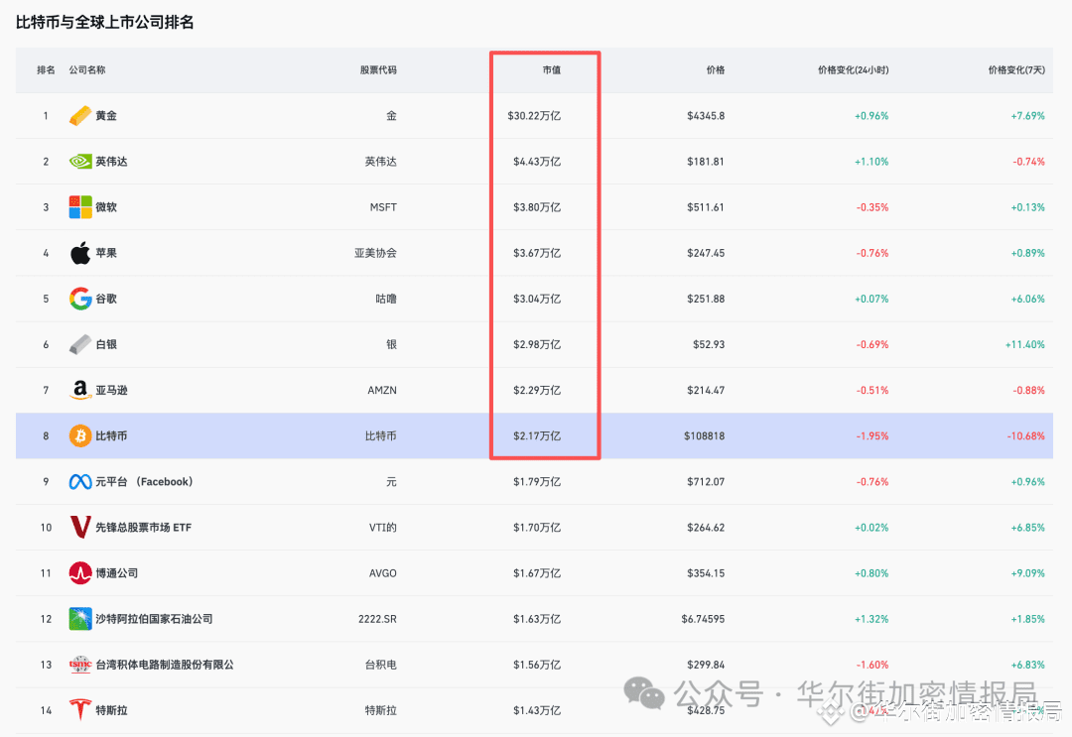This screenshot has height=737, width=1072.
Task: Click the Nvidia logo icon
Action: tap(80, 162)
